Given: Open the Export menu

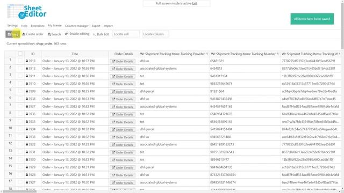Looking at the screenshot, I should 96,26.
